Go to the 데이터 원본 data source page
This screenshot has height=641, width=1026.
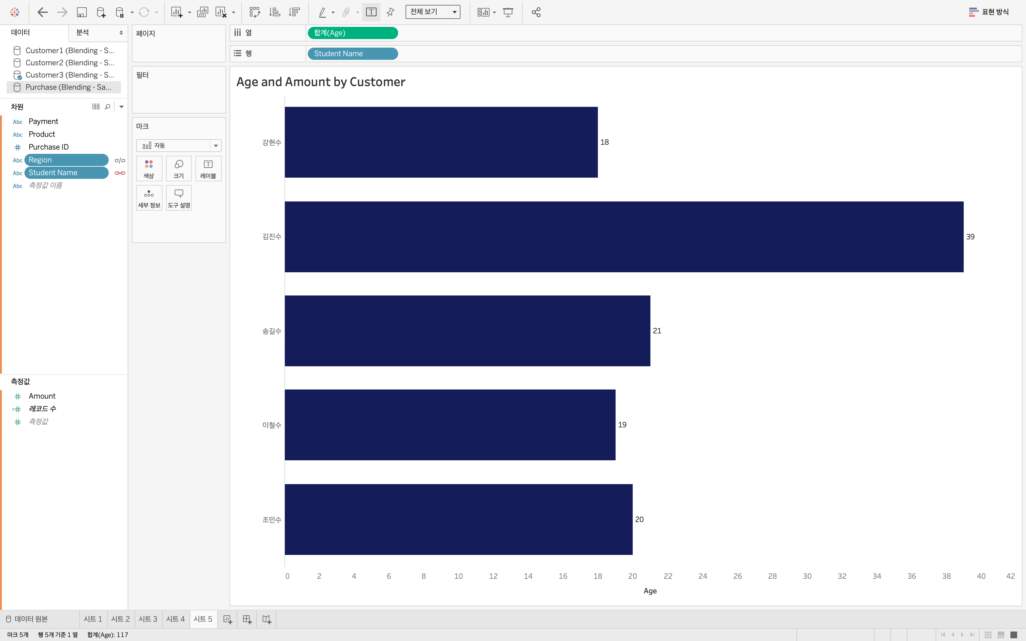pos(27,619)
